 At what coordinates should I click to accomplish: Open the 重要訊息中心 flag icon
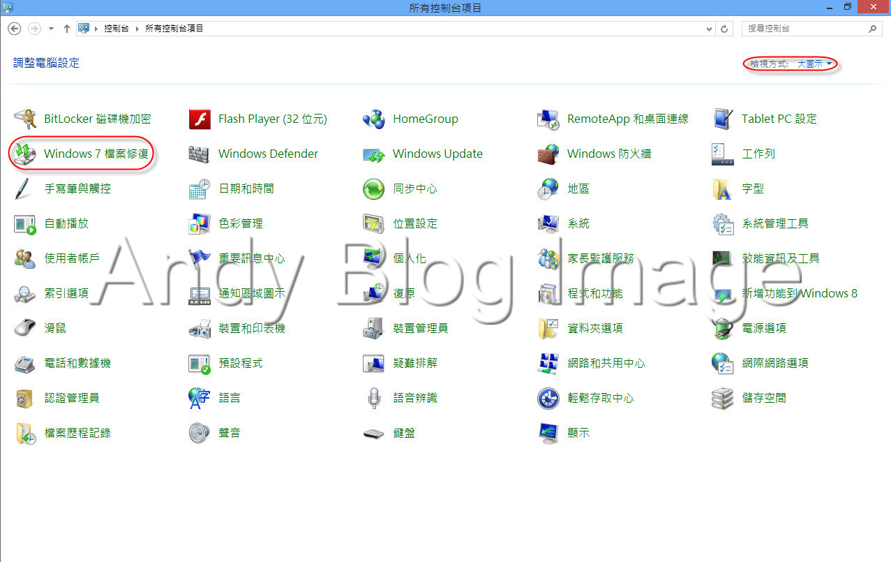(x=200, y=258)
